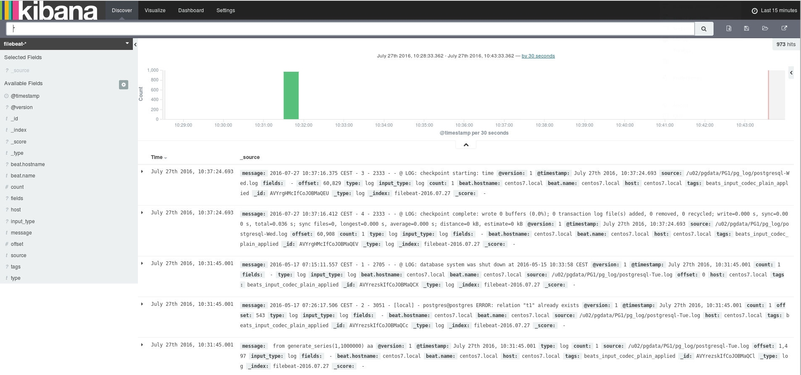Screen dimensions: 801x375
Task: Open a saved search via folder icon
Action: click(x=765, y=28)
